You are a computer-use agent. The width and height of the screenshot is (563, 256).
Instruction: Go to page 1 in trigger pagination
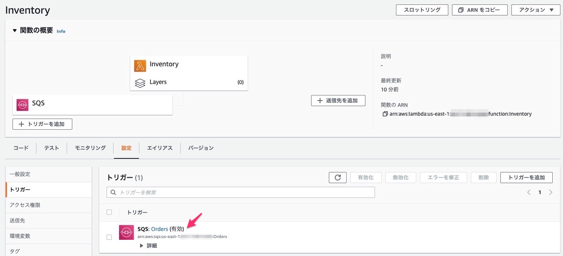(539, 192)
